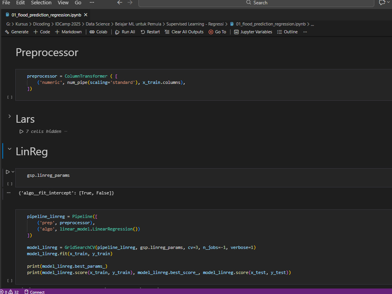
Task: Show more menu bar items ellipsis
Action: (x=92, y=3)
